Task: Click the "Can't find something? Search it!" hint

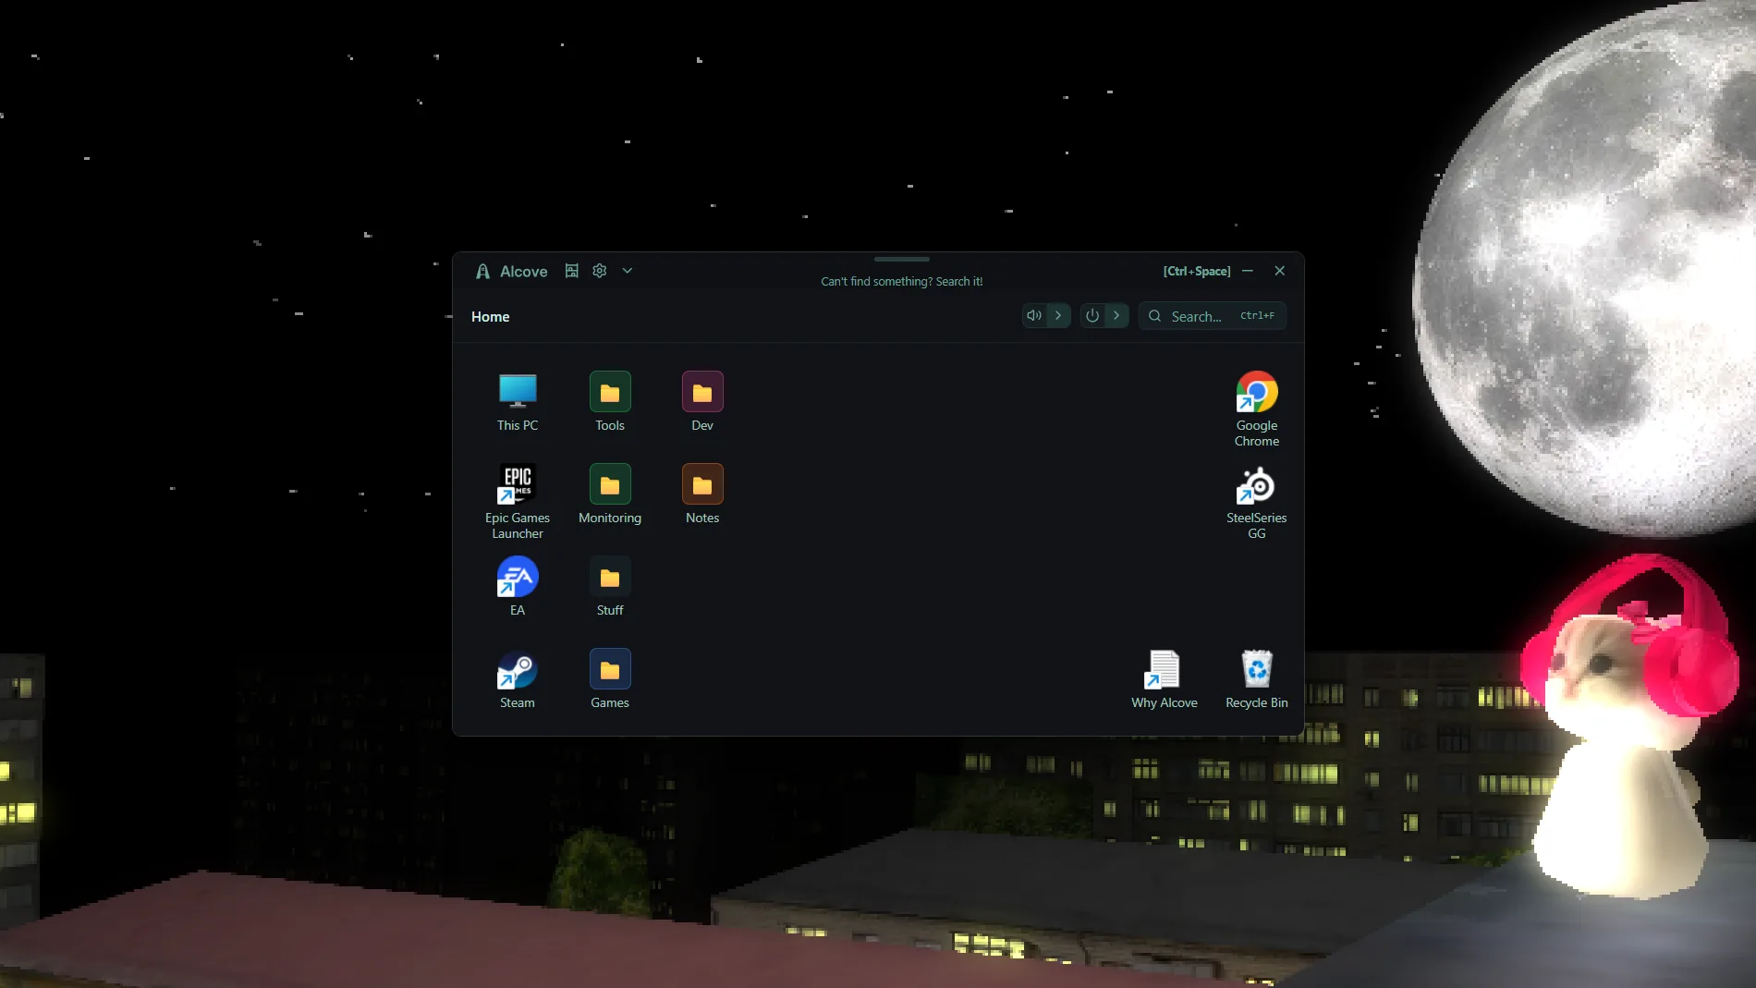Action: (902, 281)
